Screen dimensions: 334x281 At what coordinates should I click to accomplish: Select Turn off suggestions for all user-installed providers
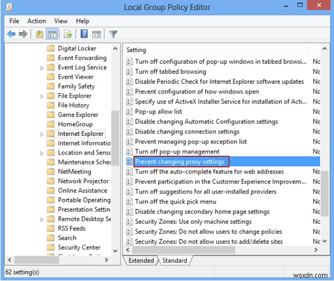[x=206, y=192]
